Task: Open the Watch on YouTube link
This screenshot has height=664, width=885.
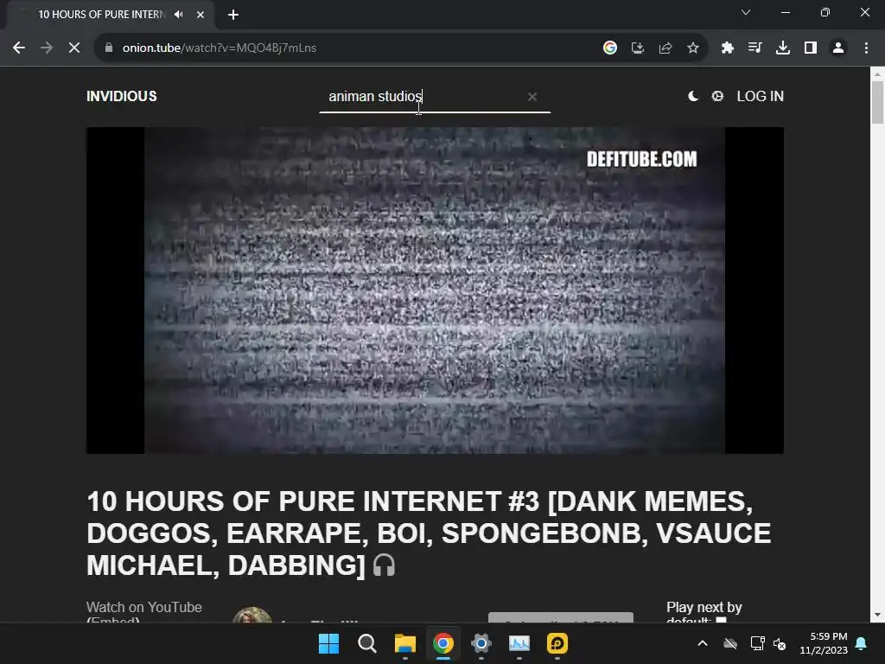Action: tap(144, 608)
